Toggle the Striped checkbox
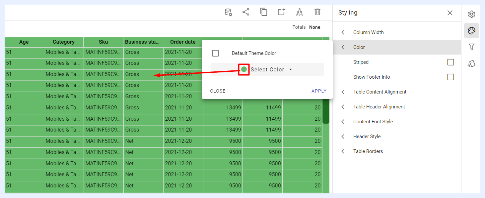Viewport: 485px width, 198px height. (450, 62)
